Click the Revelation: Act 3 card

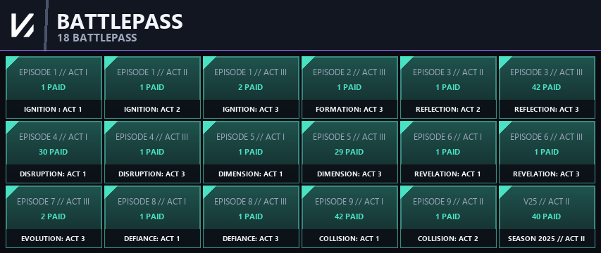547,152
